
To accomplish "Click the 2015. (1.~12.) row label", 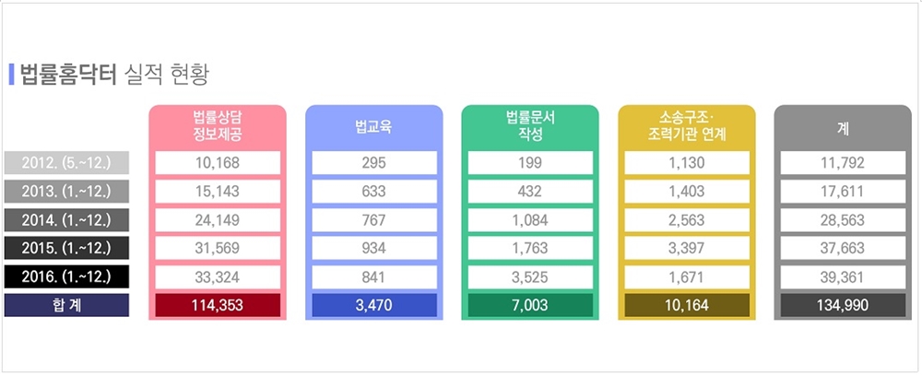I will tap(66, 248).
